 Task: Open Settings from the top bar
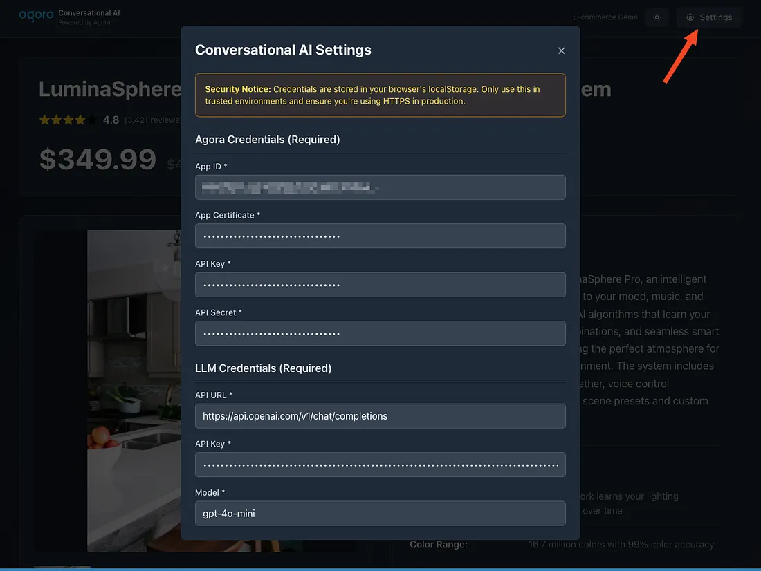[x=708, y=17]
